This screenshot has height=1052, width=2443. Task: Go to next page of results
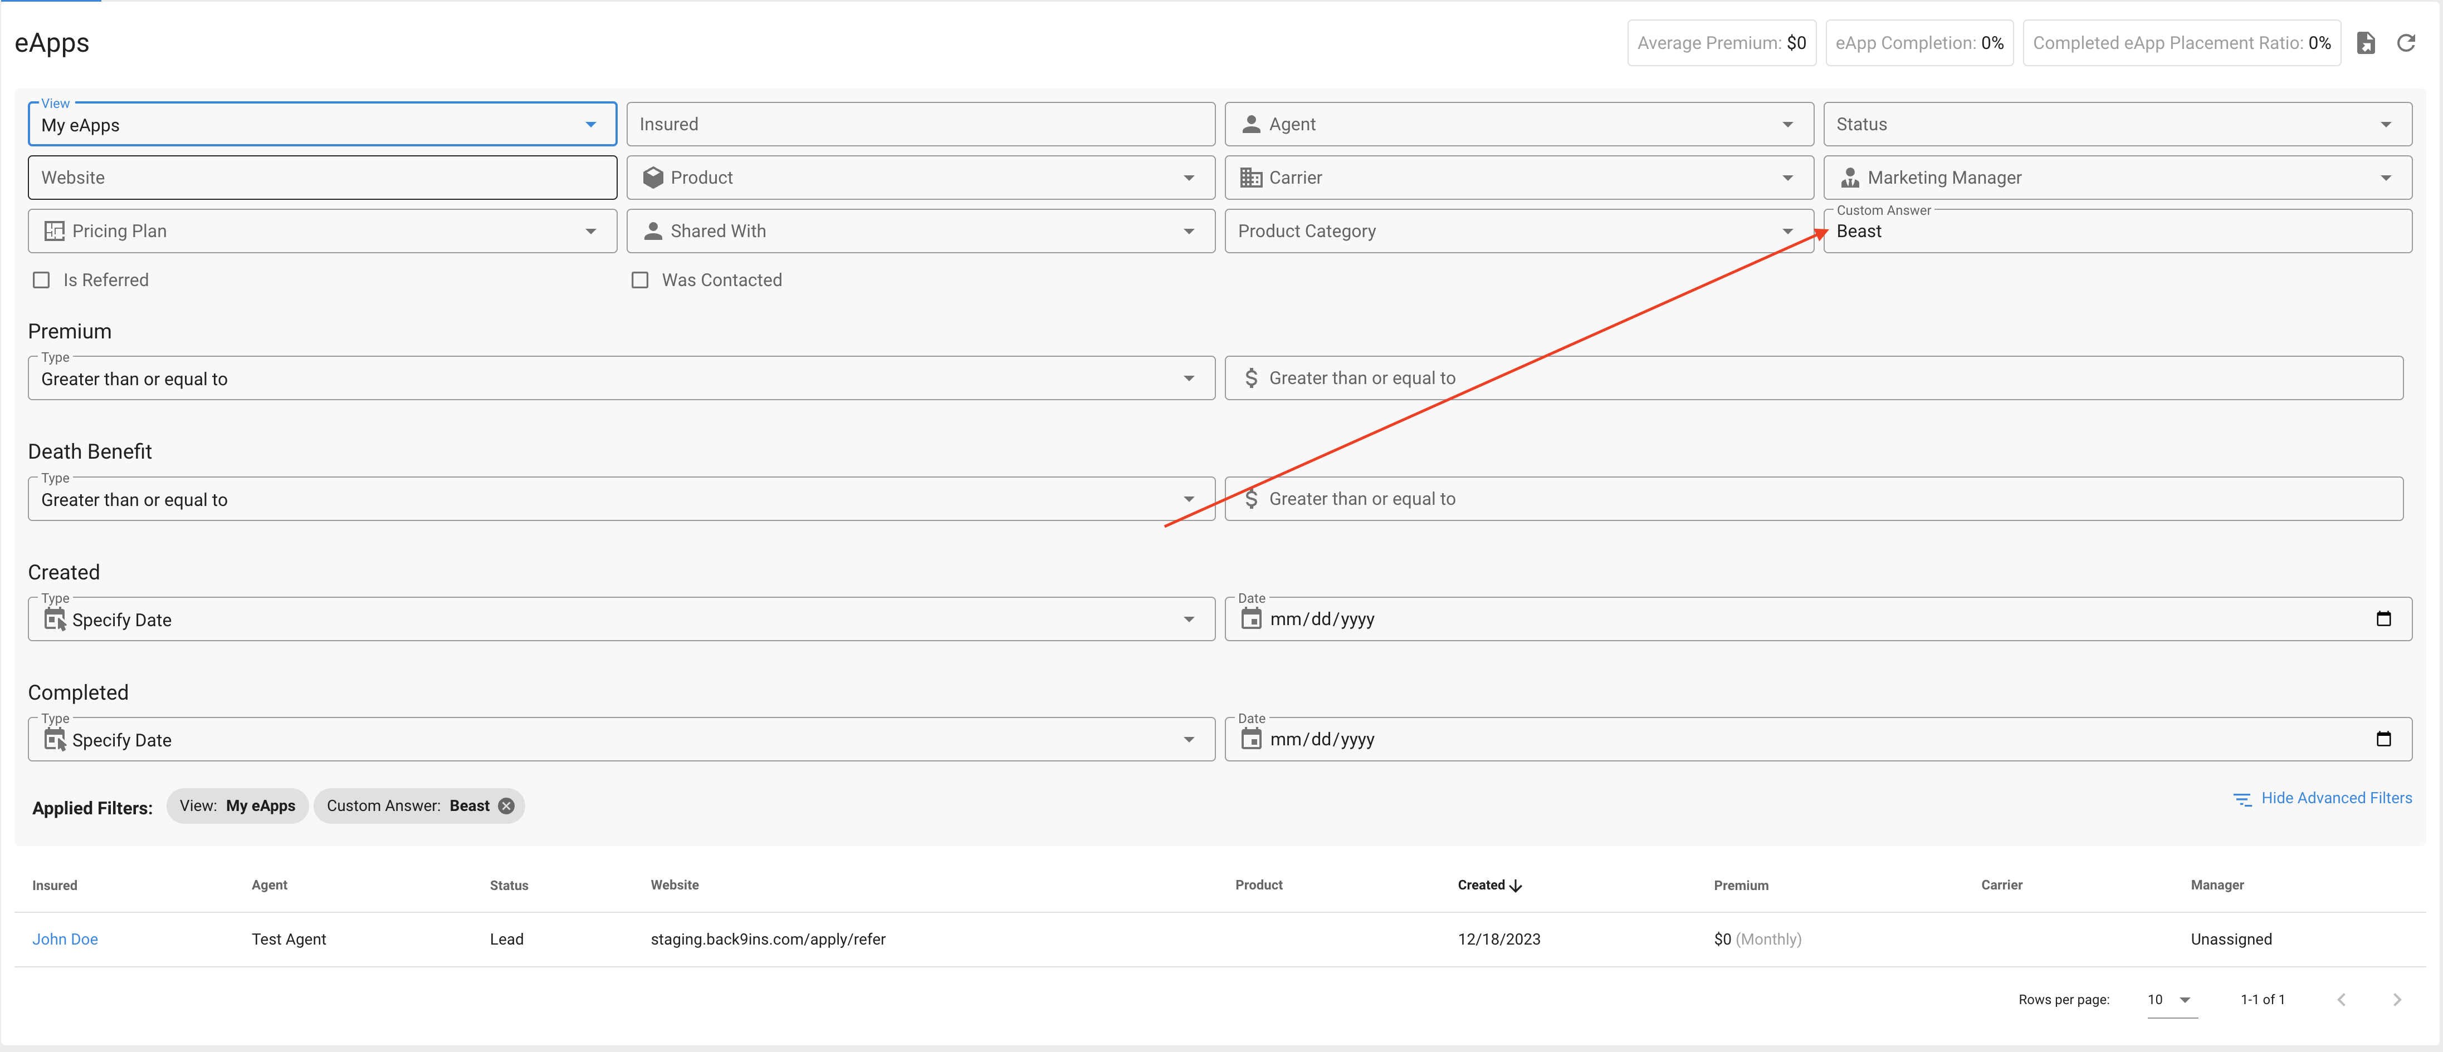pos(2397,999)
